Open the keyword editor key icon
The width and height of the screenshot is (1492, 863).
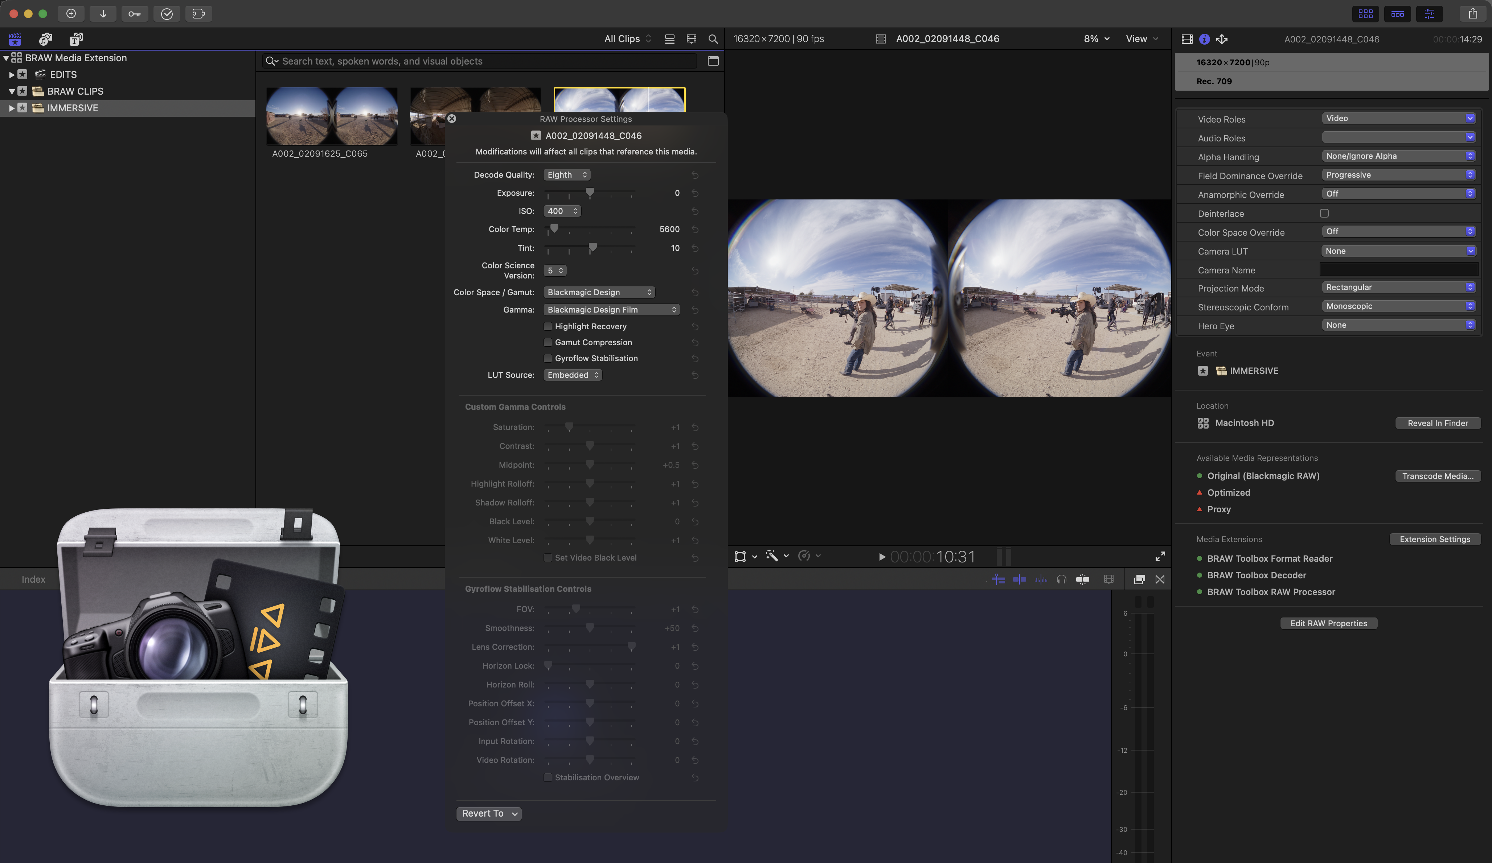coord(134,14)
